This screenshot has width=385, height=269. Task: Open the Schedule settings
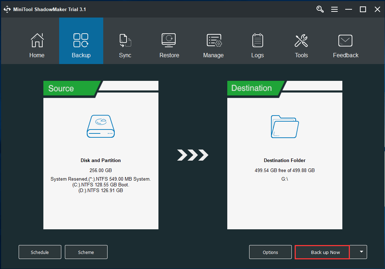40,252
